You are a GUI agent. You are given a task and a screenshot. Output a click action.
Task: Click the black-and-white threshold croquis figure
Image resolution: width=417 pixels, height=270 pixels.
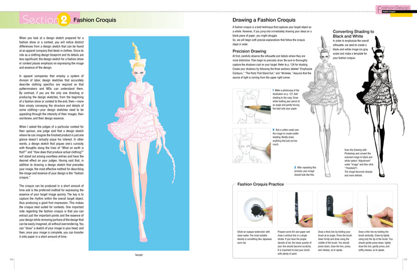(381, 107)
